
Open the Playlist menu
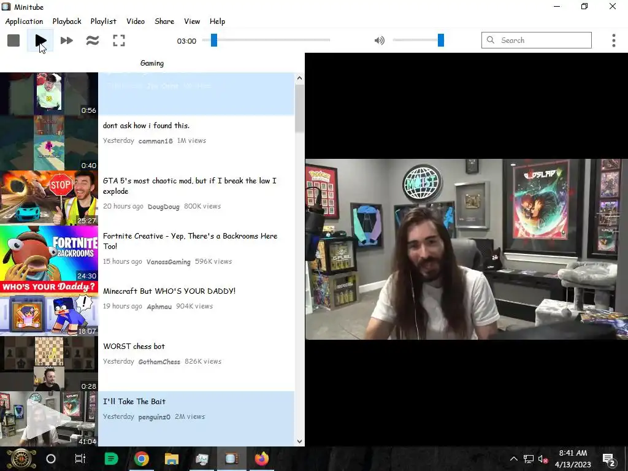coord(103,21)
